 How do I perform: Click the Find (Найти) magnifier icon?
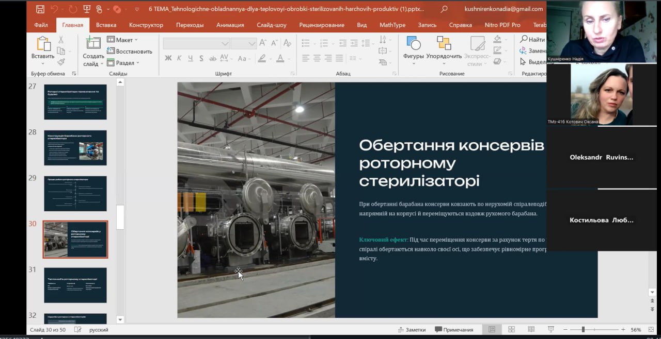tap(524, 39)
